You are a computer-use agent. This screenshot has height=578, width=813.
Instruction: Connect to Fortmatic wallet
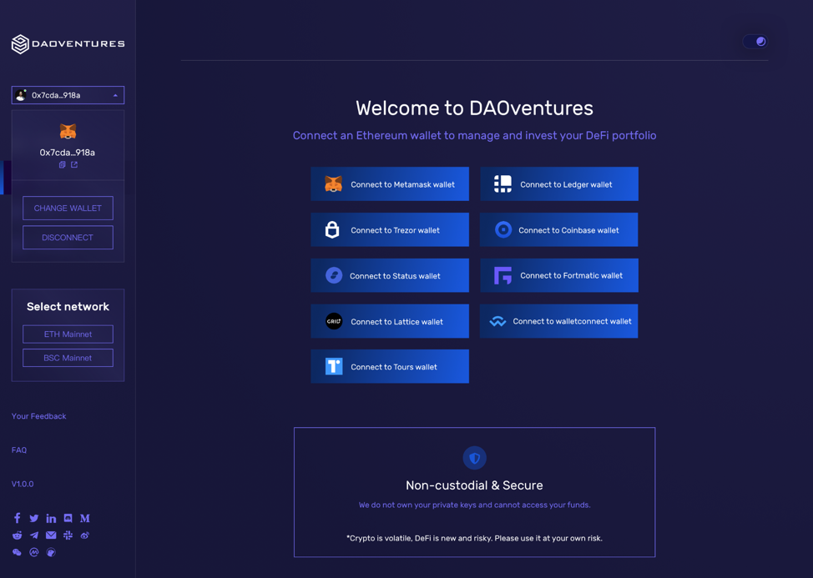click(x=559, y=275)
